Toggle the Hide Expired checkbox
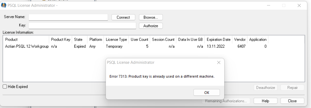Image resolution: width=311 pixels, height=108 pixels. 5,86
